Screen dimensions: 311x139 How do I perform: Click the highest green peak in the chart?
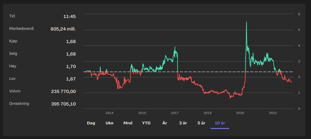(246, 22)
